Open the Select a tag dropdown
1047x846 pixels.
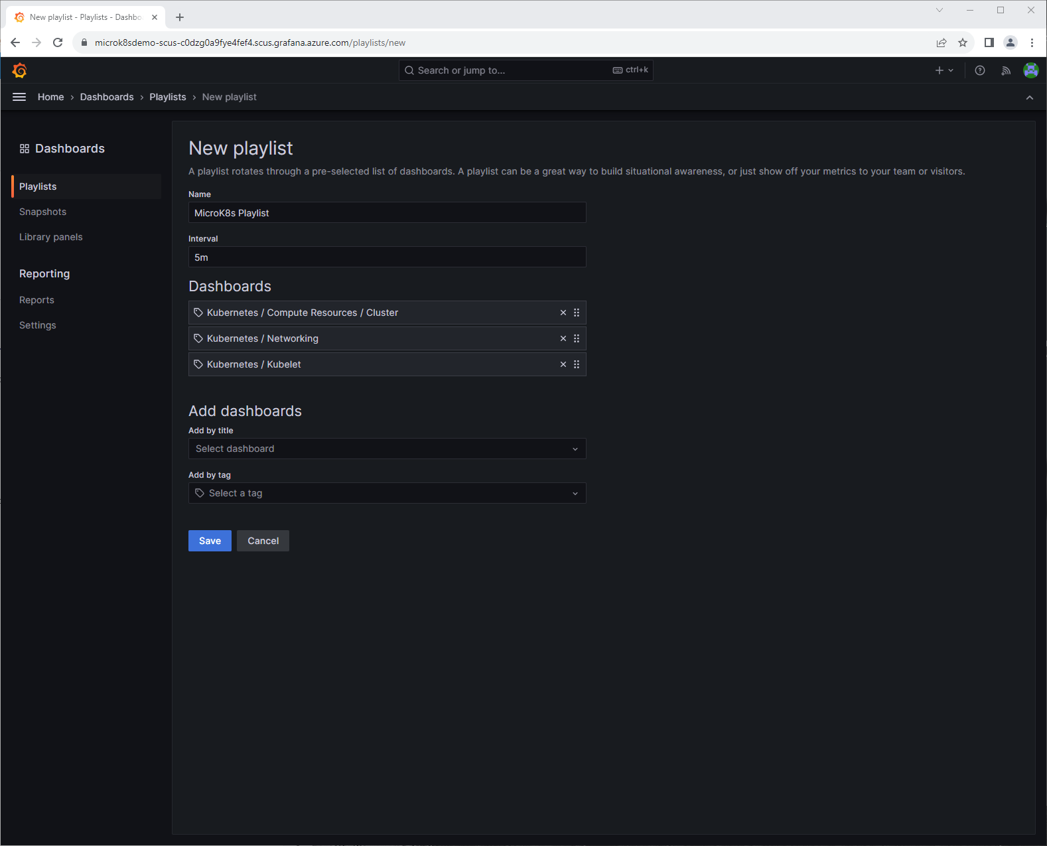[387, 493]
